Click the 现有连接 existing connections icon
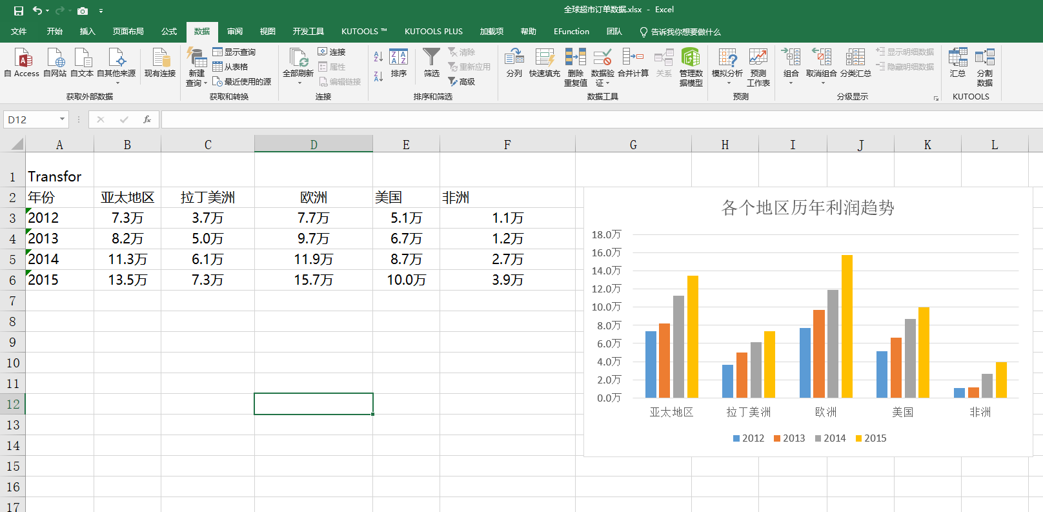Viewport: 1043px width, 512px height. (x=160, y=58)
